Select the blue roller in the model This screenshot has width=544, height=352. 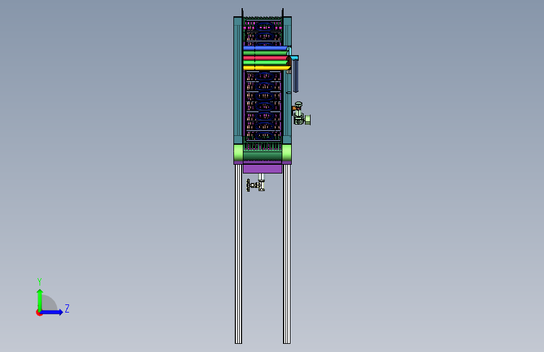click(266, 48)
